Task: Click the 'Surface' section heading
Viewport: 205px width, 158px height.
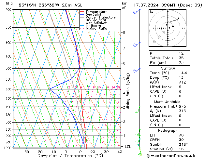Action: 168,68
